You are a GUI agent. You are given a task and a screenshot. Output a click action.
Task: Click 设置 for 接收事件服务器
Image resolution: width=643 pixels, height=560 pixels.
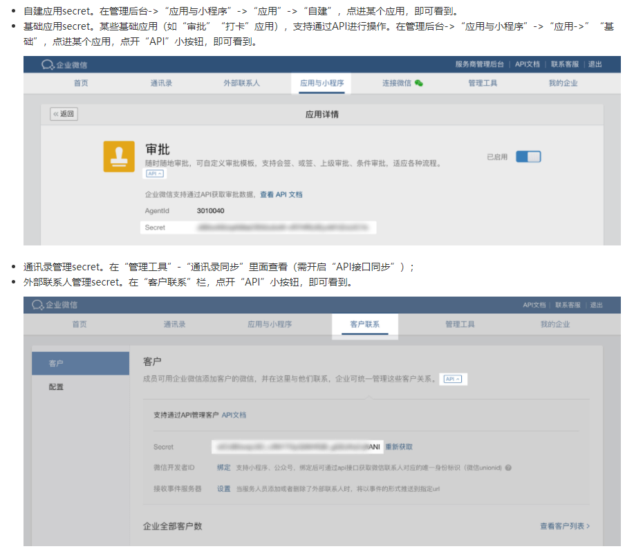[x=224, y=489]
